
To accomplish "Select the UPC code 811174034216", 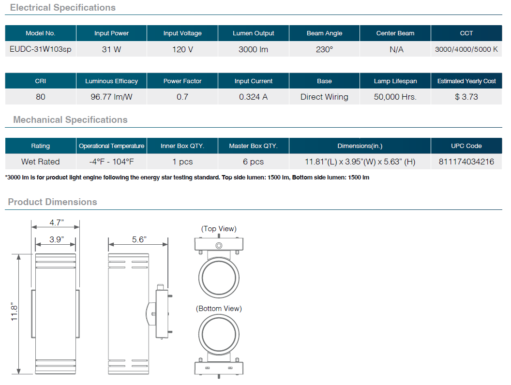I will coord(466,162).
